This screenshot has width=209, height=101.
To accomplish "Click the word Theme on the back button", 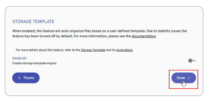I will click(29, 78).
